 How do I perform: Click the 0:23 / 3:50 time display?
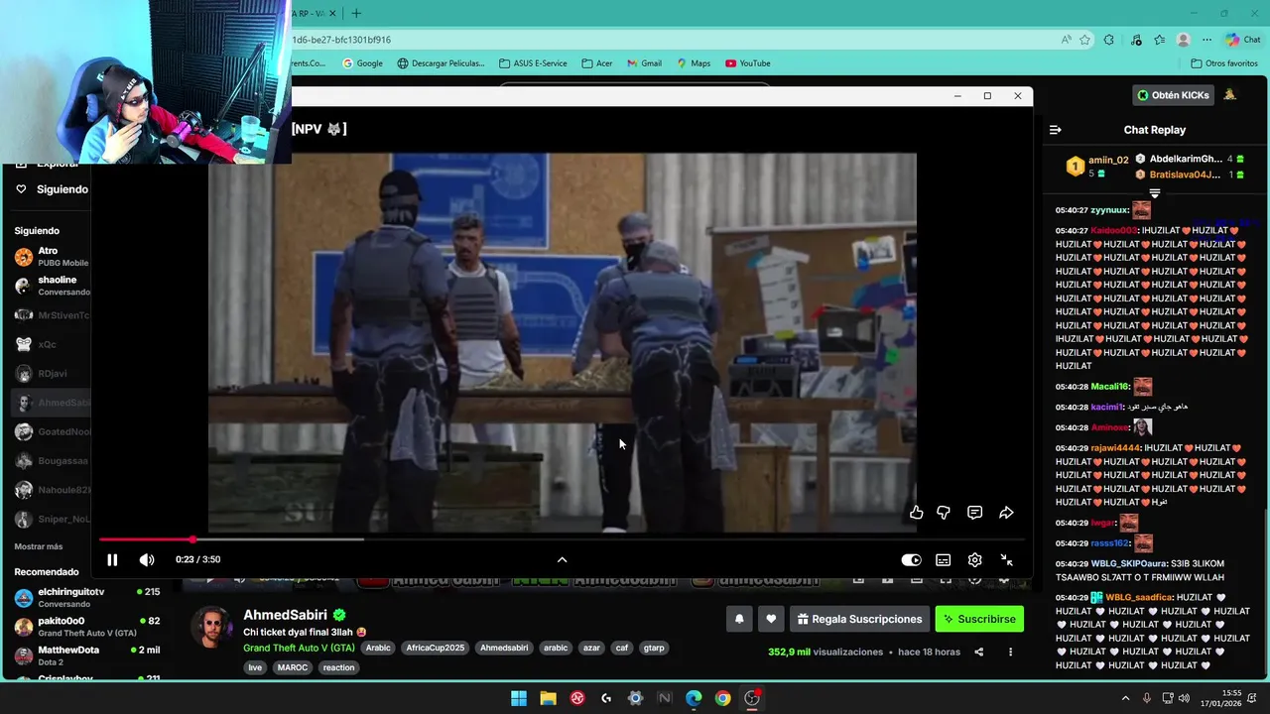(x=198, y=559)
